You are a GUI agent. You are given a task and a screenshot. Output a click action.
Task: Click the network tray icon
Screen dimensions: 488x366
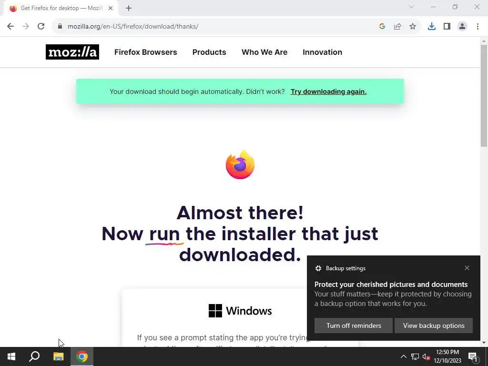point(415,356)
